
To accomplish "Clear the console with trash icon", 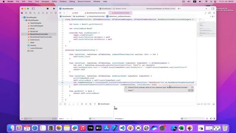I will (x=207, y=119).
